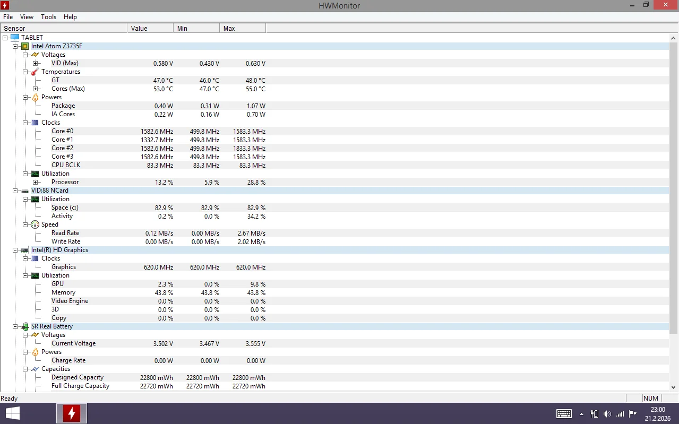The height and width of the screenshot is (424, 679).
Task: Select the GT temperature row
Action: tap(334, 80)
